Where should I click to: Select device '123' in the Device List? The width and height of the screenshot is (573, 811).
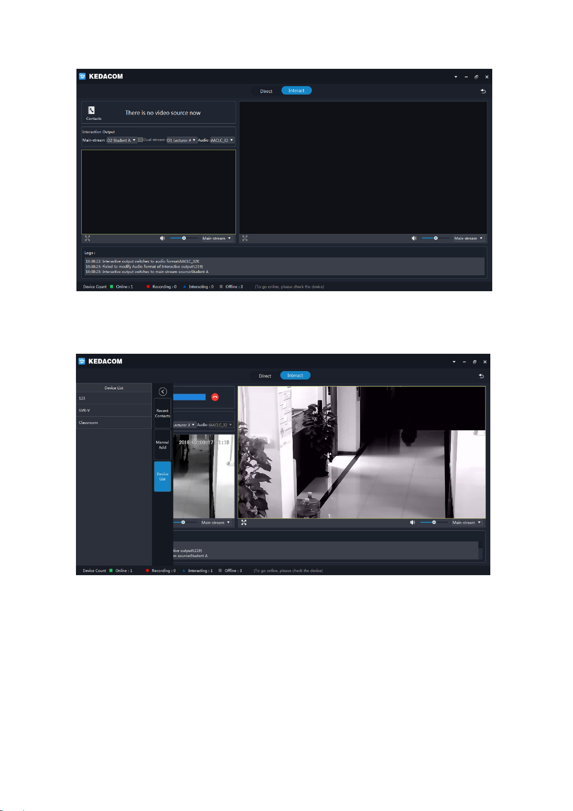click(114, 398)
